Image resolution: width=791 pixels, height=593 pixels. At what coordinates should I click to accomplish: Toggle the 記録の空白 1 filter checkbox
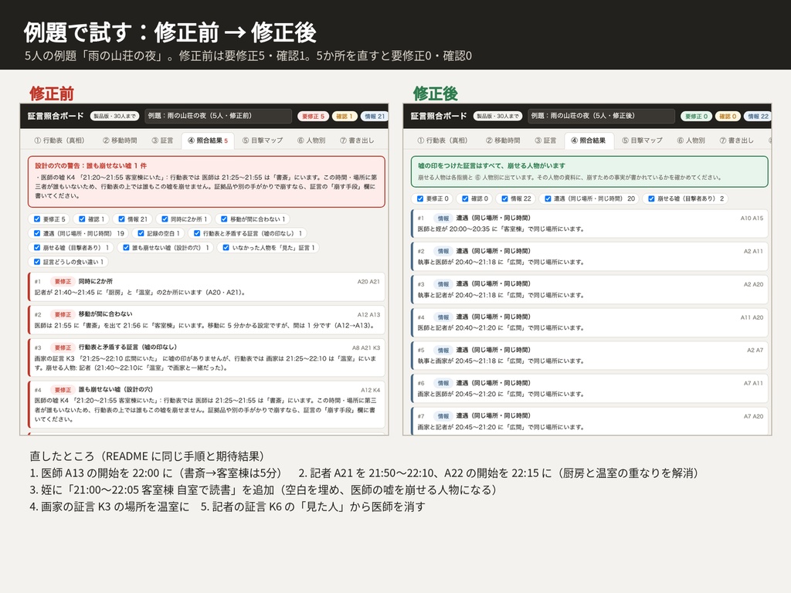141,233
